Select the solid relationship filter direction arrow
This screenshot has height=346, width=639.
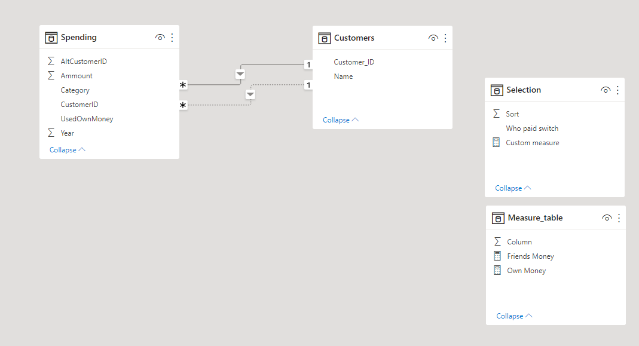coord(240,74)
